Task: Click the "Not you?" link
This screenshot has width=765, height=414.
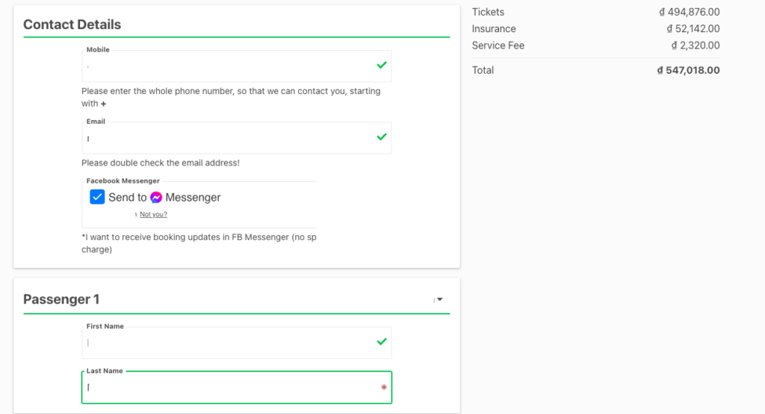Action: [153, 214]
